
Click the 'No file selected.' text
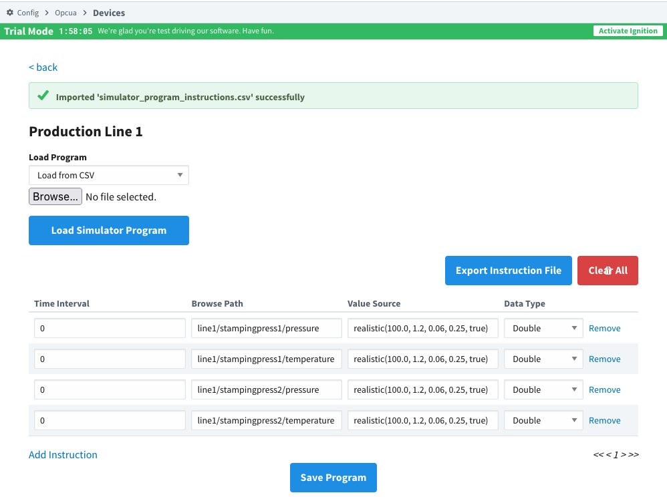tap(121, 197)
